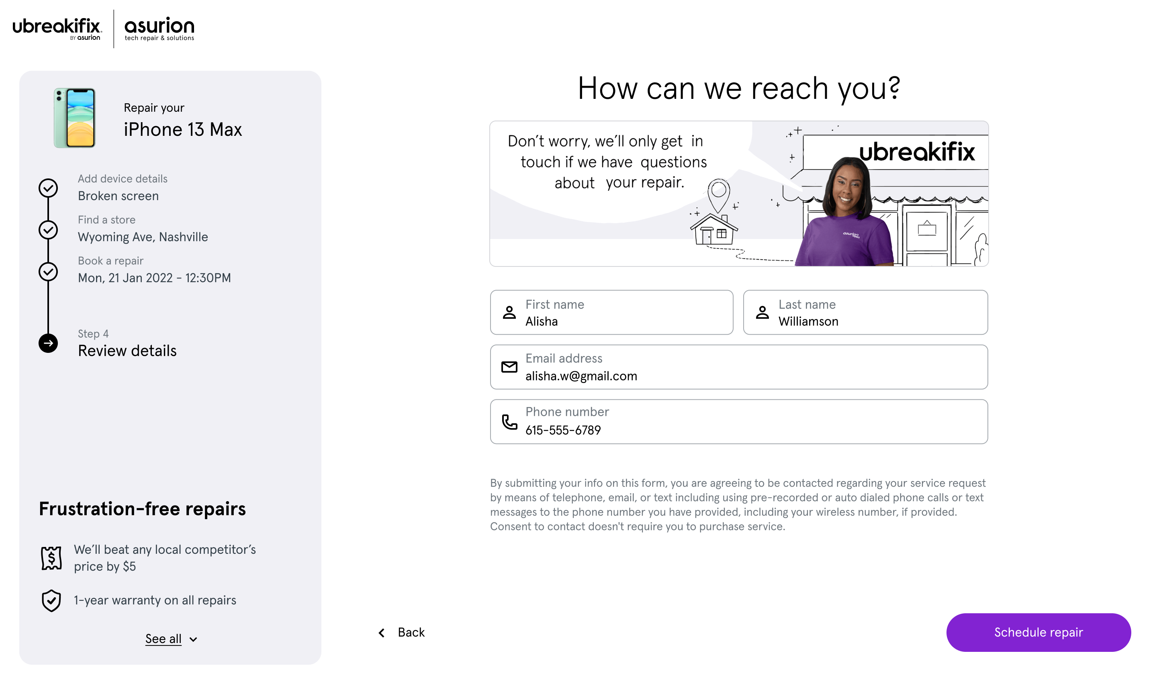Click the phone handset icon in Phone number field
This screenshot has height=684, width=1157.
click(x=509, y=422)
